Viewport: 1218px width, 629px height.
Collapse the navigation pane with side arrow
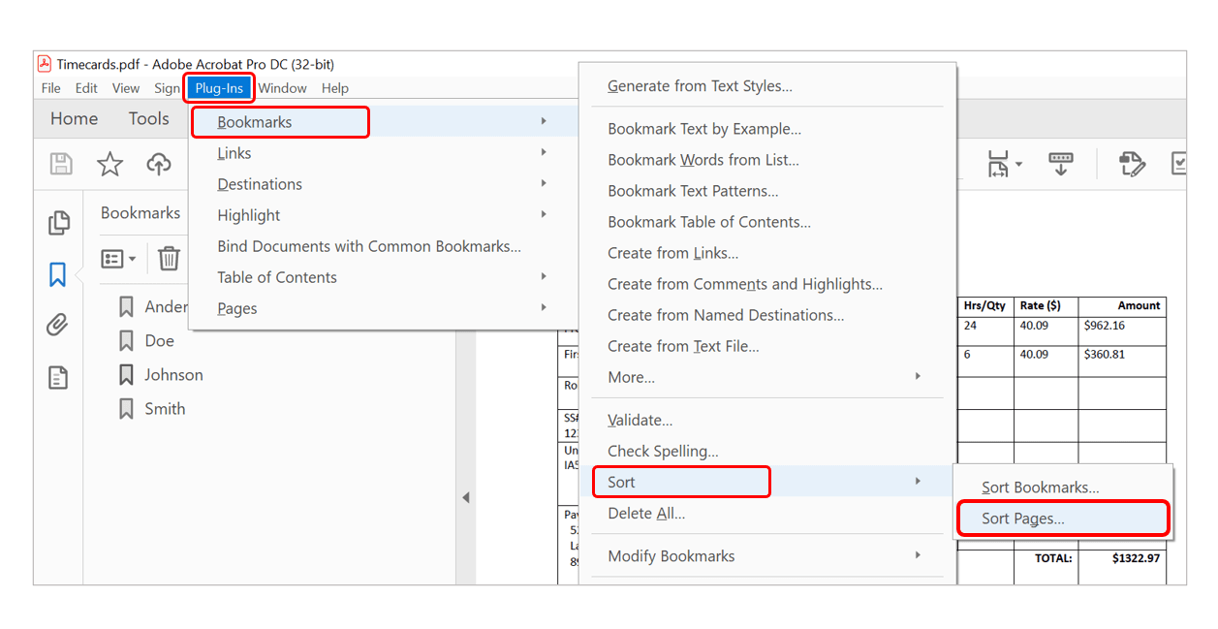(466, 497)
